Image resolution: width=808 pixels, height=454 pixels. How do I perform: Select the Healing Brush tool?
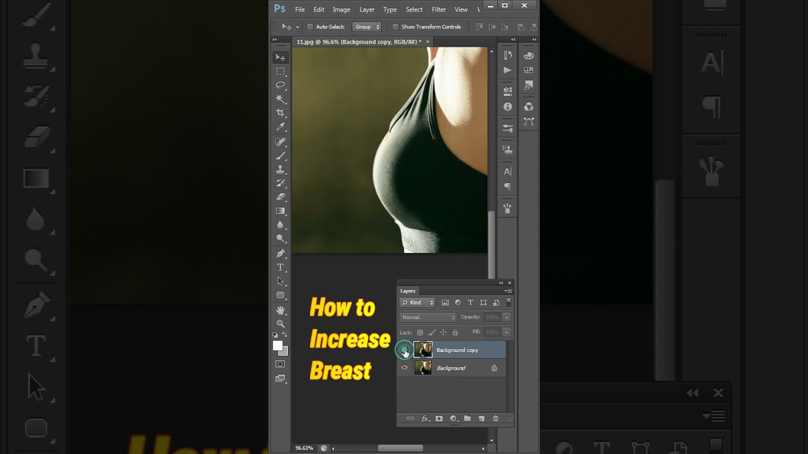[281, 142]
